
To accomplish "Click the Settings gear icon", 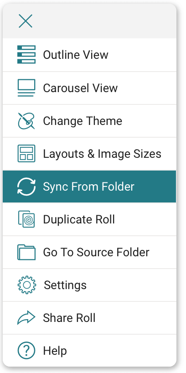I will (x=27, y=285).
